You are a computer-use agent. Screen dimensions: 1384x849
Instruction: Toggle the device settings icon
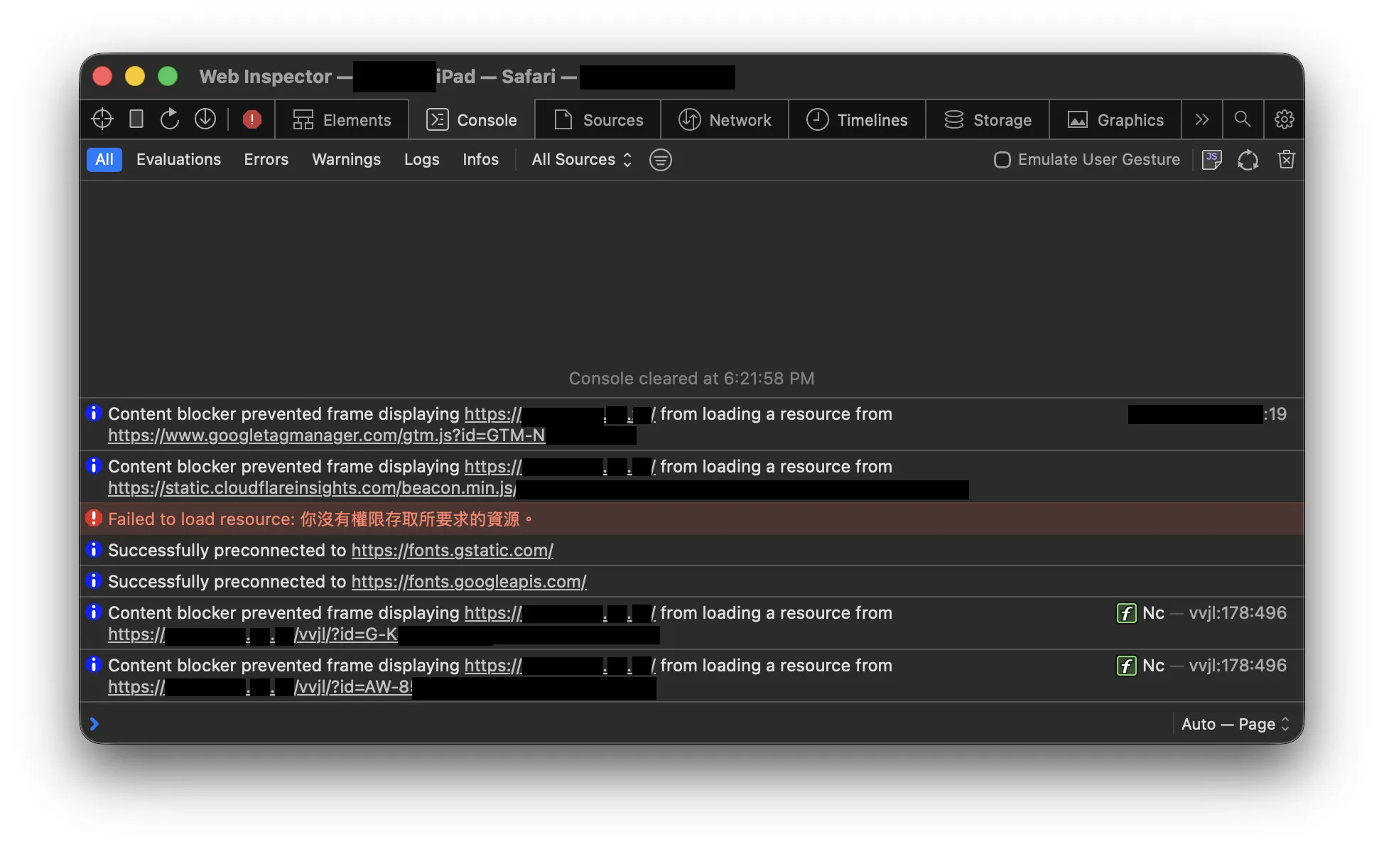[x=136, y=119]
